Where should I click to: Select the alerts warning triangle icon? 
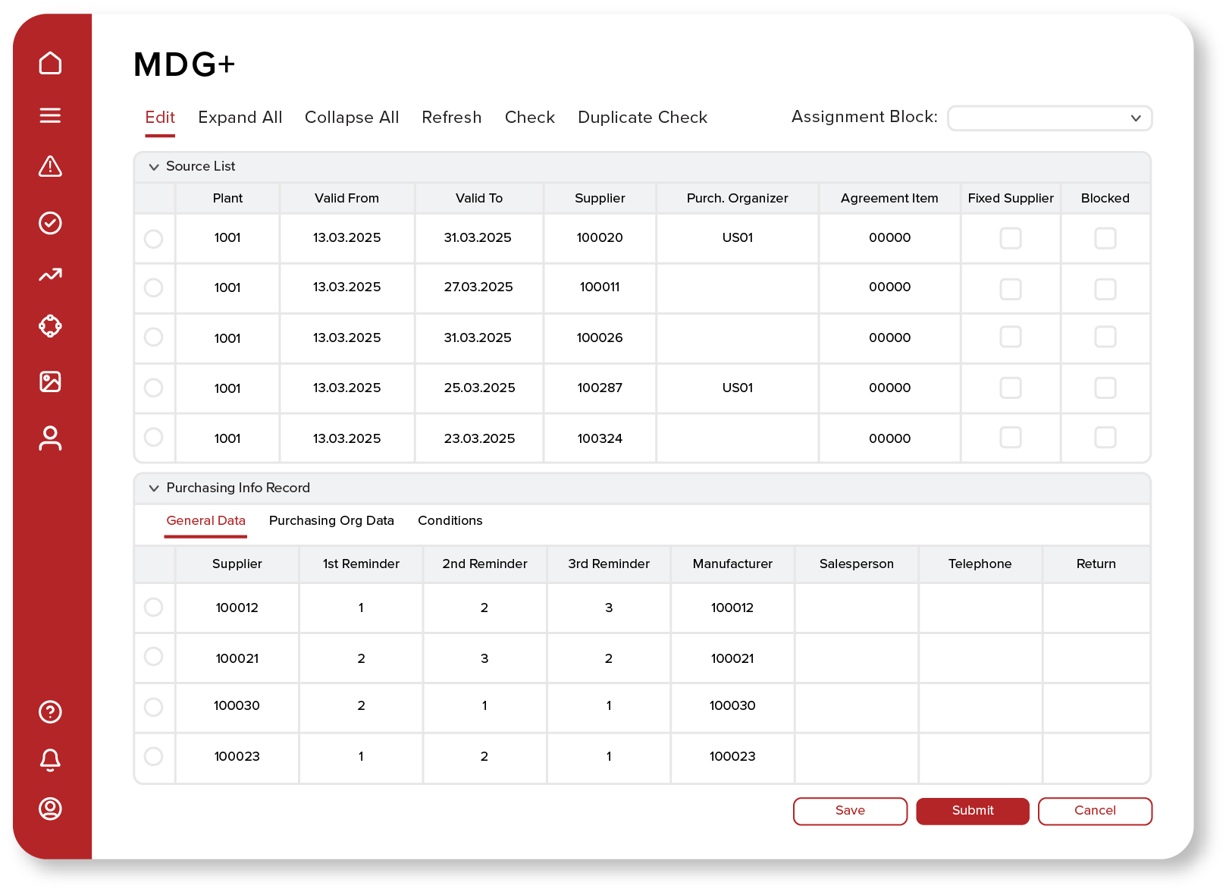coord(50,168)
